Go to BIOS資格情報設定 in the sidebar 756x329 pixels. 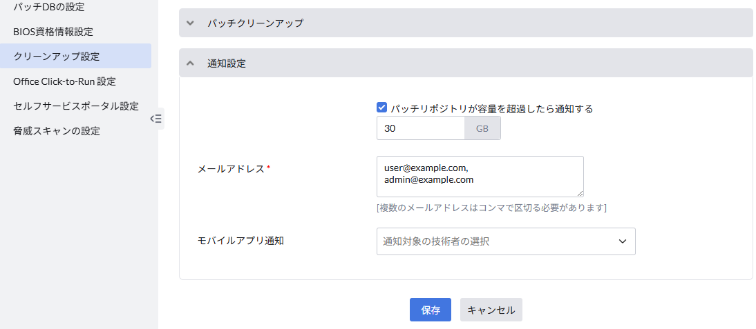[x=53, y=31]
